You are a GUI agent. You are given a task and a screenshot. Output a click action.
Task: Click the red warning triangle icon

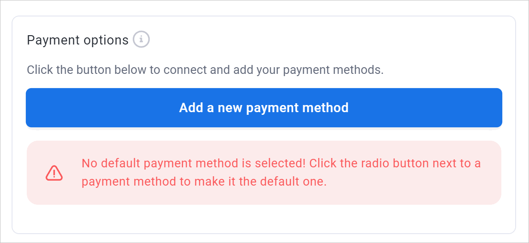click(x=54, y=173)
